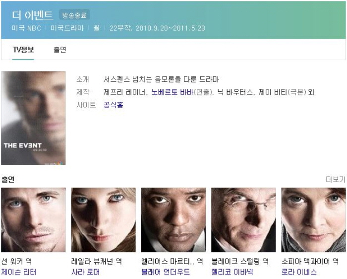This screenshot has height=279, width=347.
Task: Visit the 공식홈 official site link
Action: pyautogui.click(x=114, y=105)
